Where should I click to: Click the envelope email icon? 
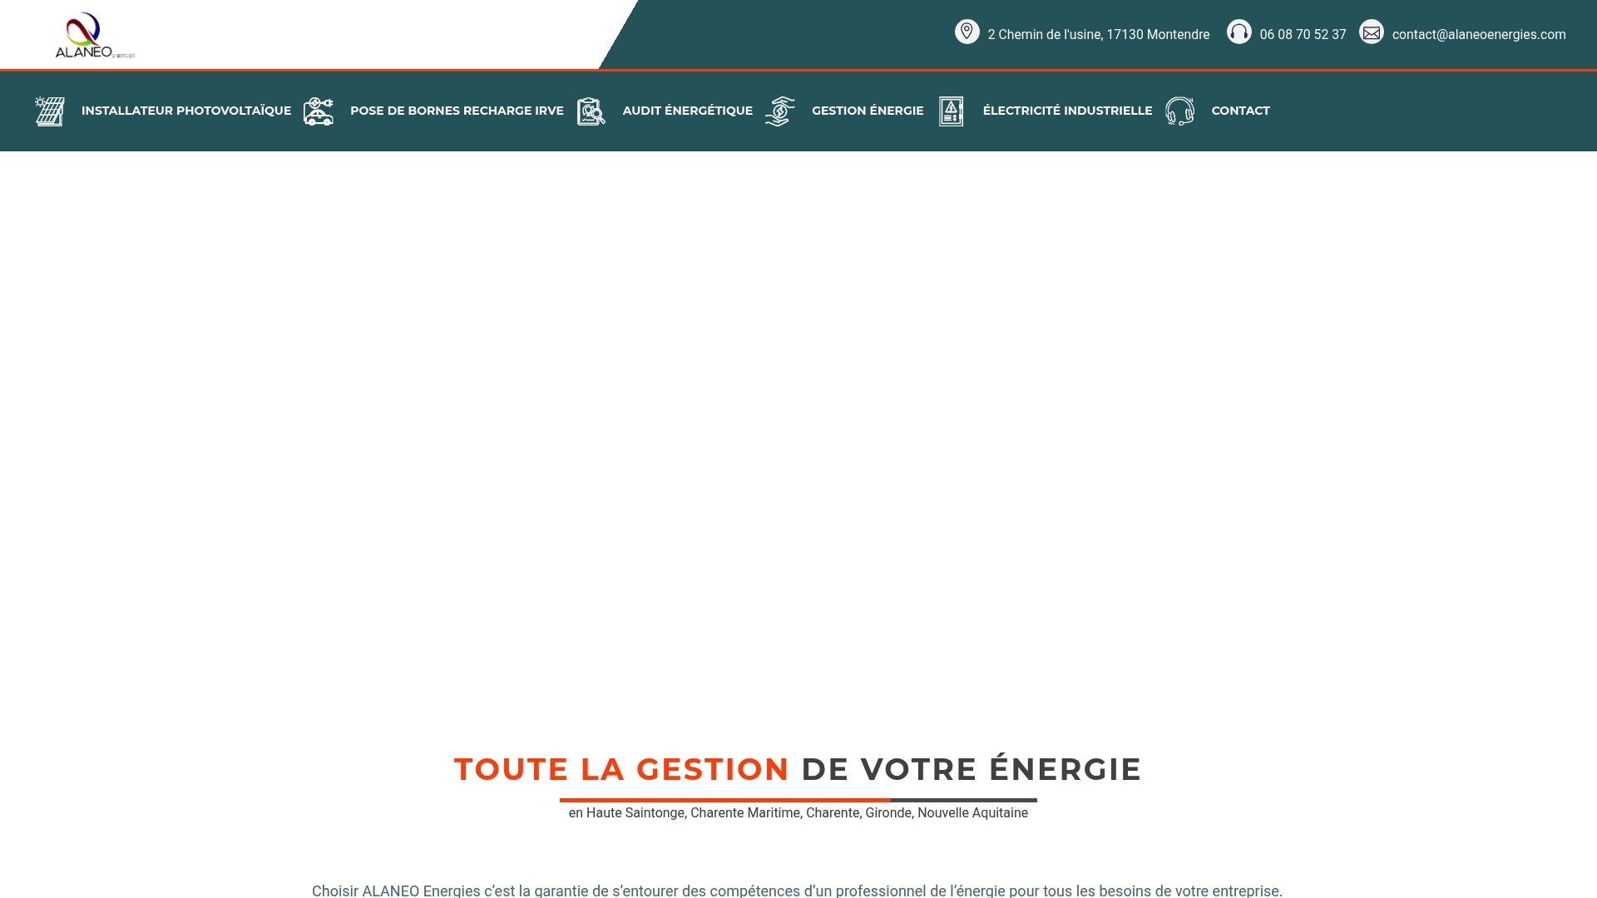[x=1371, y=32]
